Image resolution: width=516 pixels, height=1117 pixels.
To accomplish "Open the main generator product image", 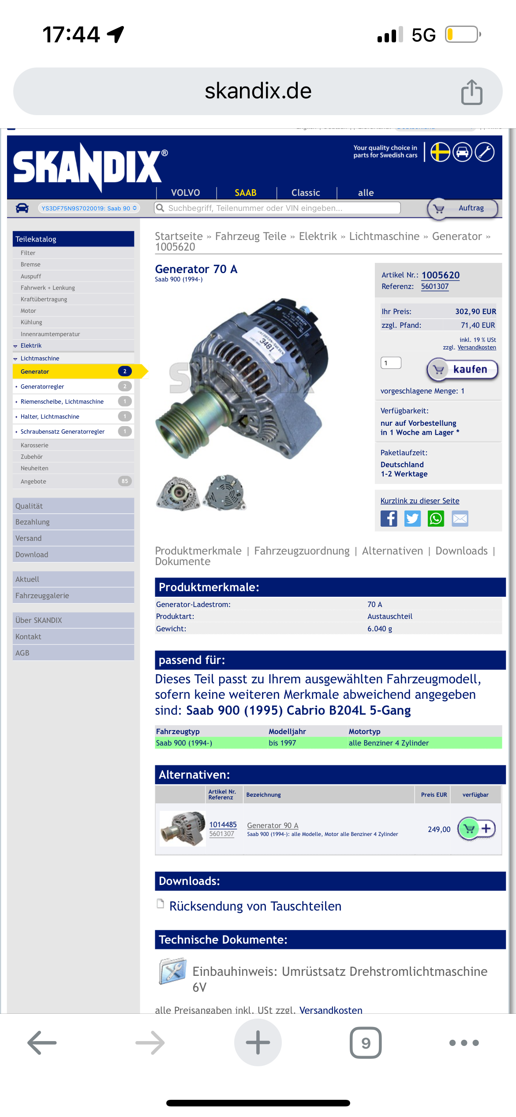I will (242, 378).
